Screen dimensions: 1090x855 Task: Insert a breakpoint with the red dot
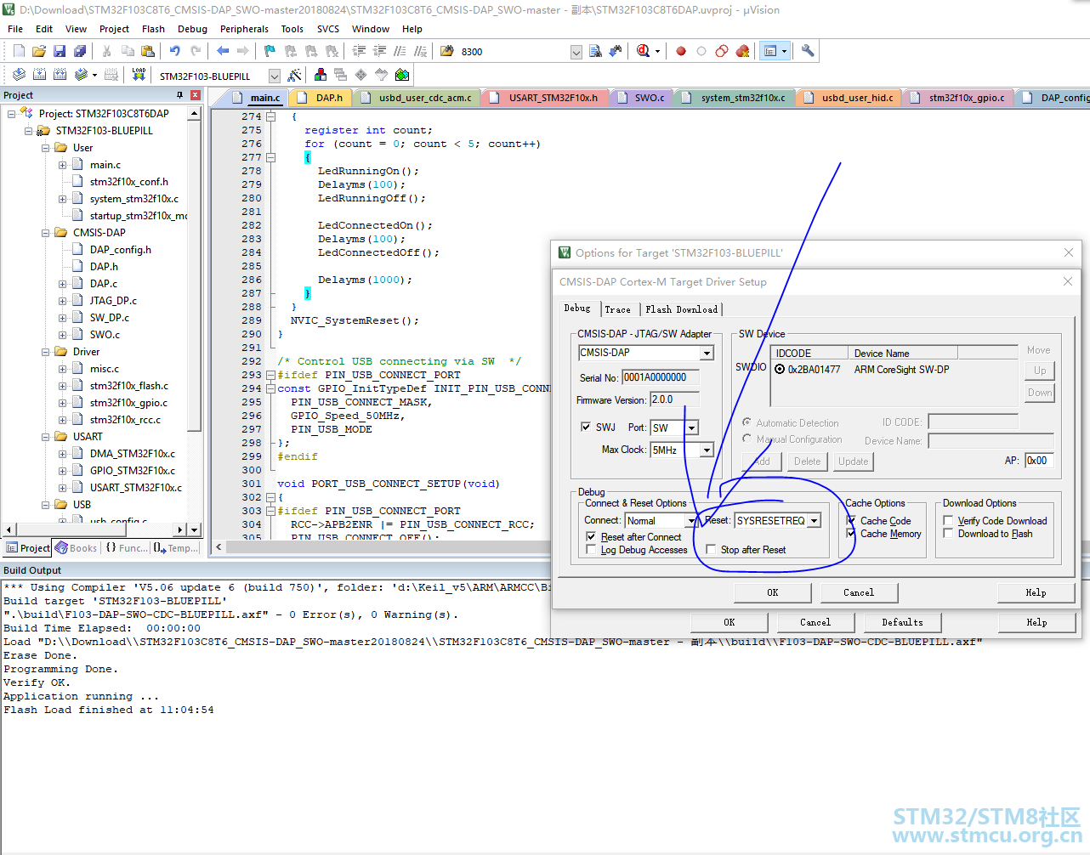681,52
